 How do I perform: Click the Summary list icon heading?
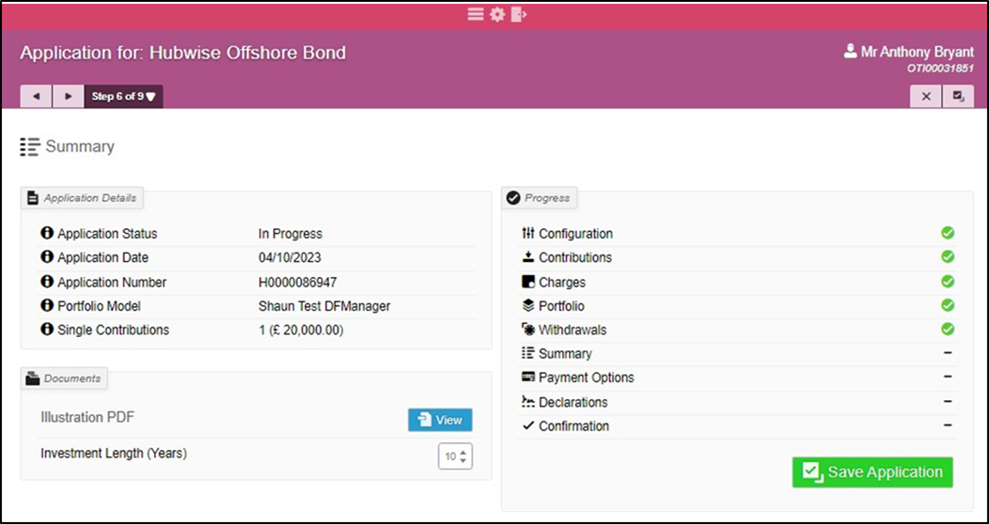(x=30, y=146)
